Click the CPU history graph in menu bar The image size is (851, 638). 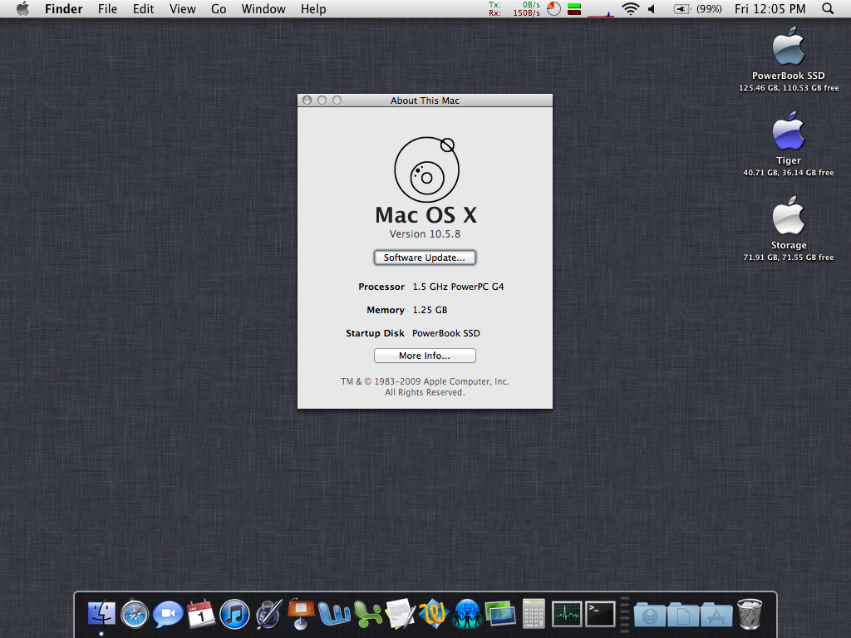click(601, 9)
